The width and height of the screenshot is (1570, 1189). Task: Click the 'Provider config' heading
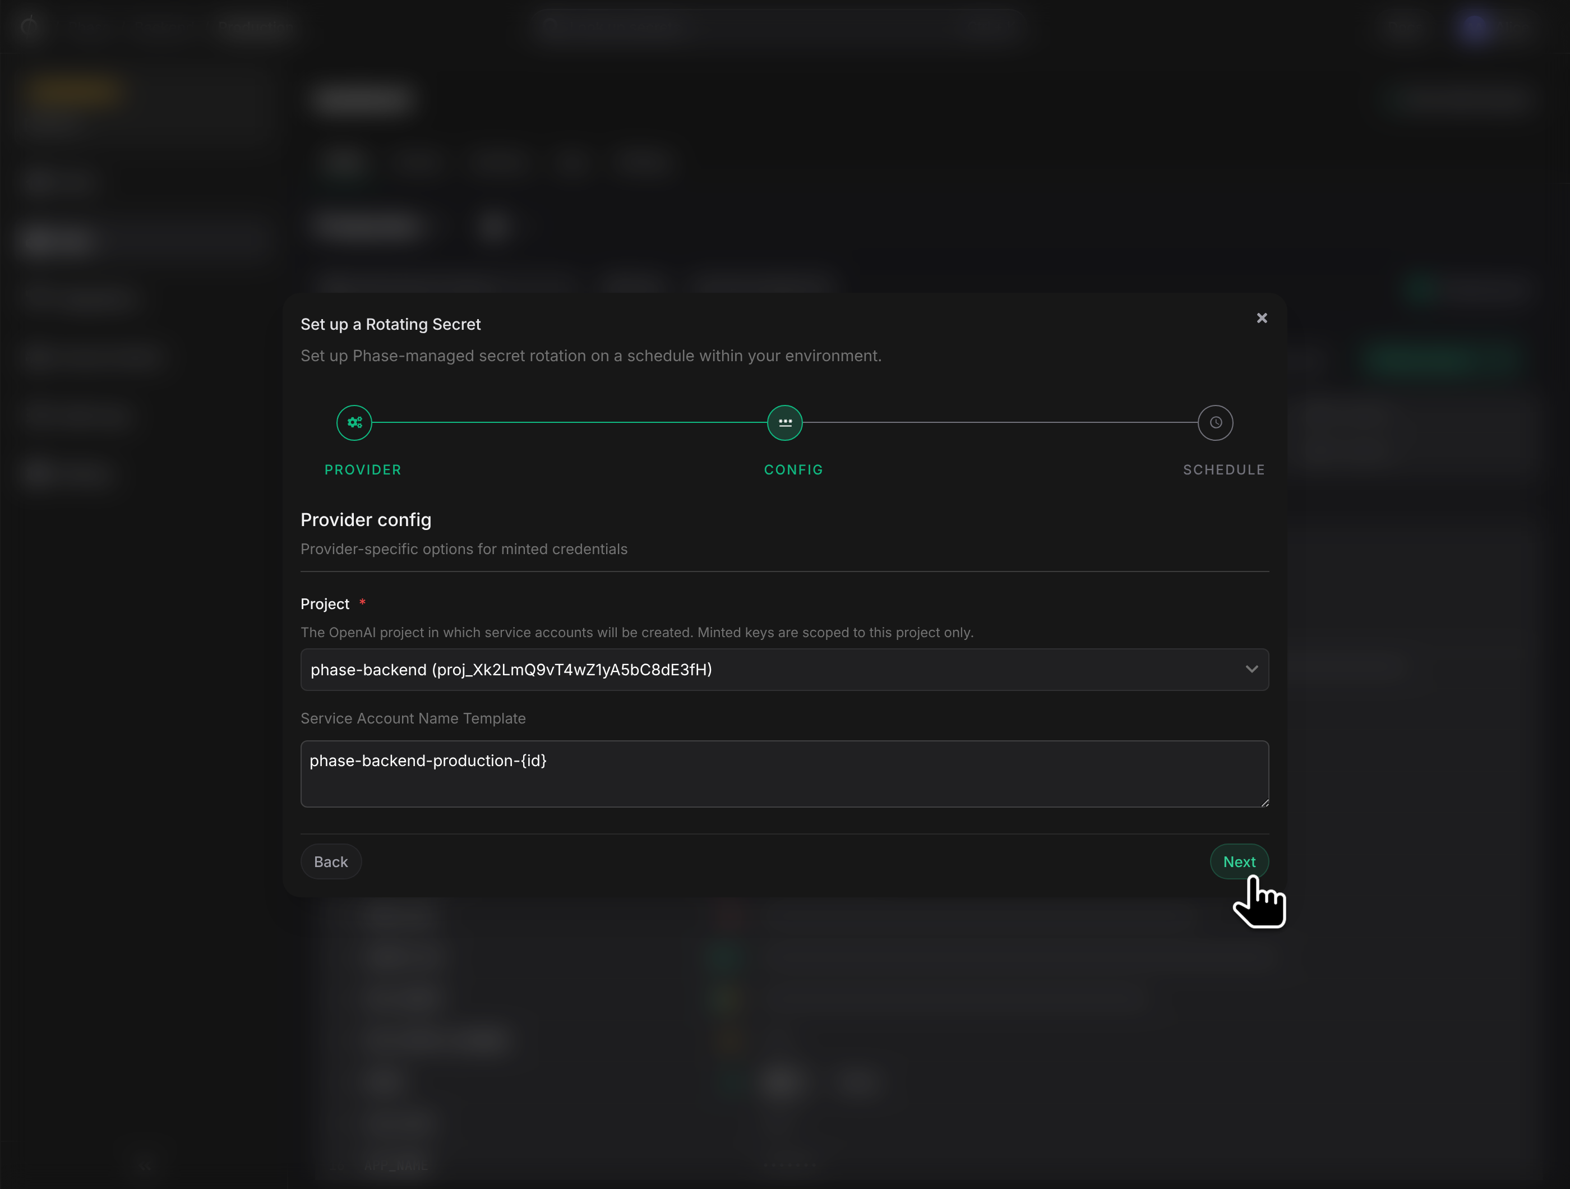click(x=366, y=519)
